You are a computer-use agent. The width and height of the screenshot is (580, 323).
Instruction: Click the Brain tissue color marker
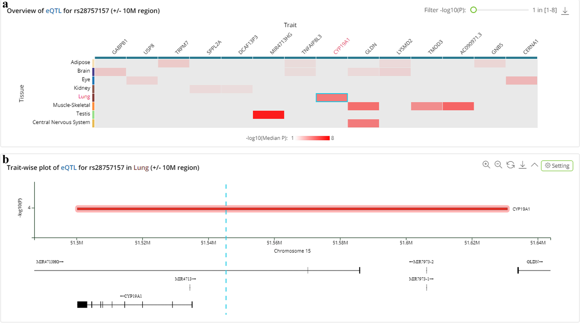[93, 72]
